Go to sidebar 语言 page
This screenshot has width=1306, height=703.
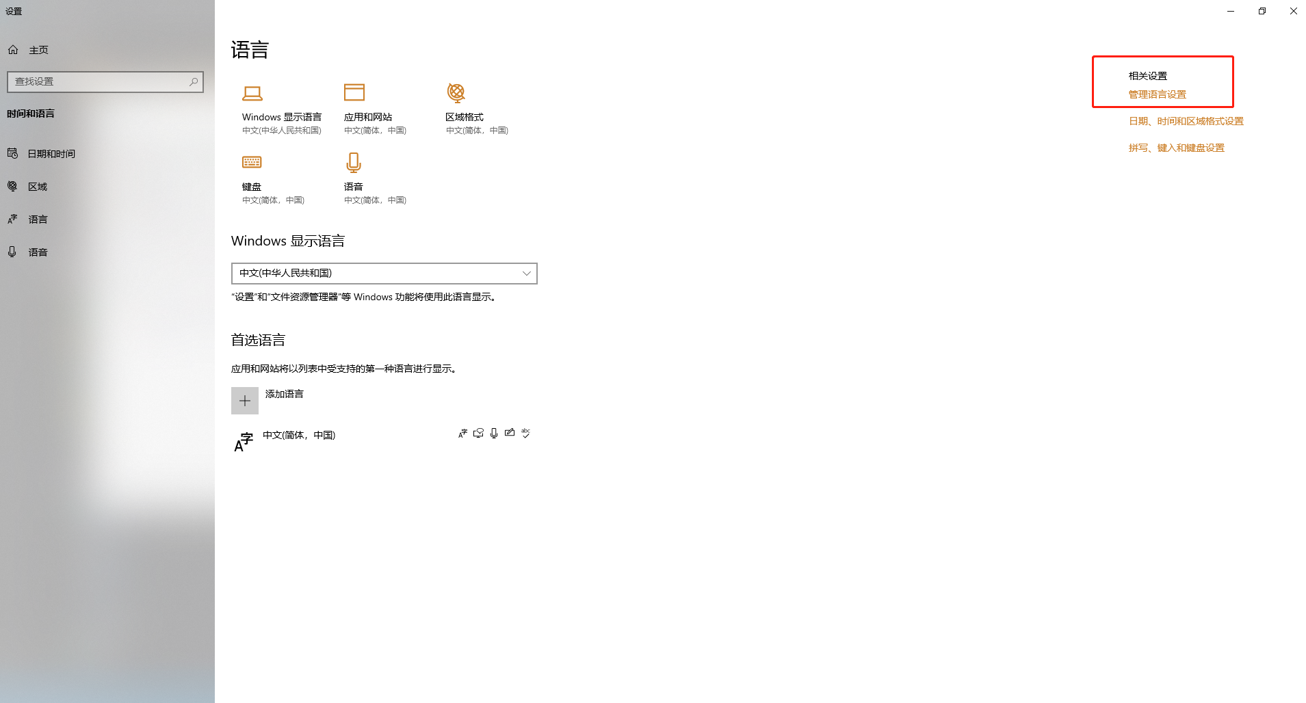[38, 220]
